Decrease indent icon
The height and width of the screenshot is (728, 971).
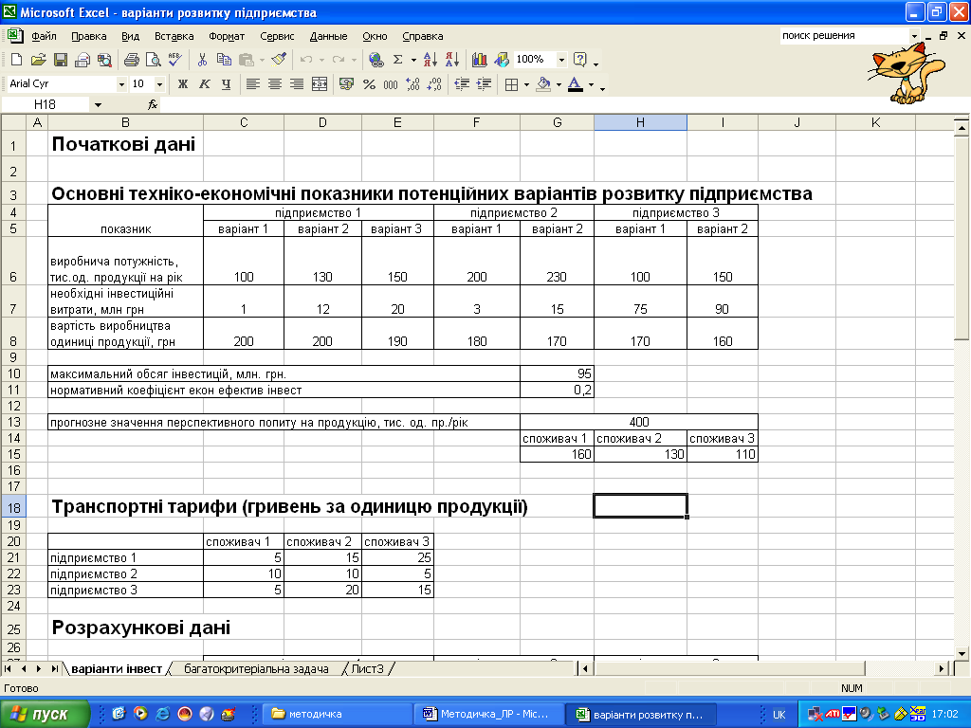pos(462,84)
